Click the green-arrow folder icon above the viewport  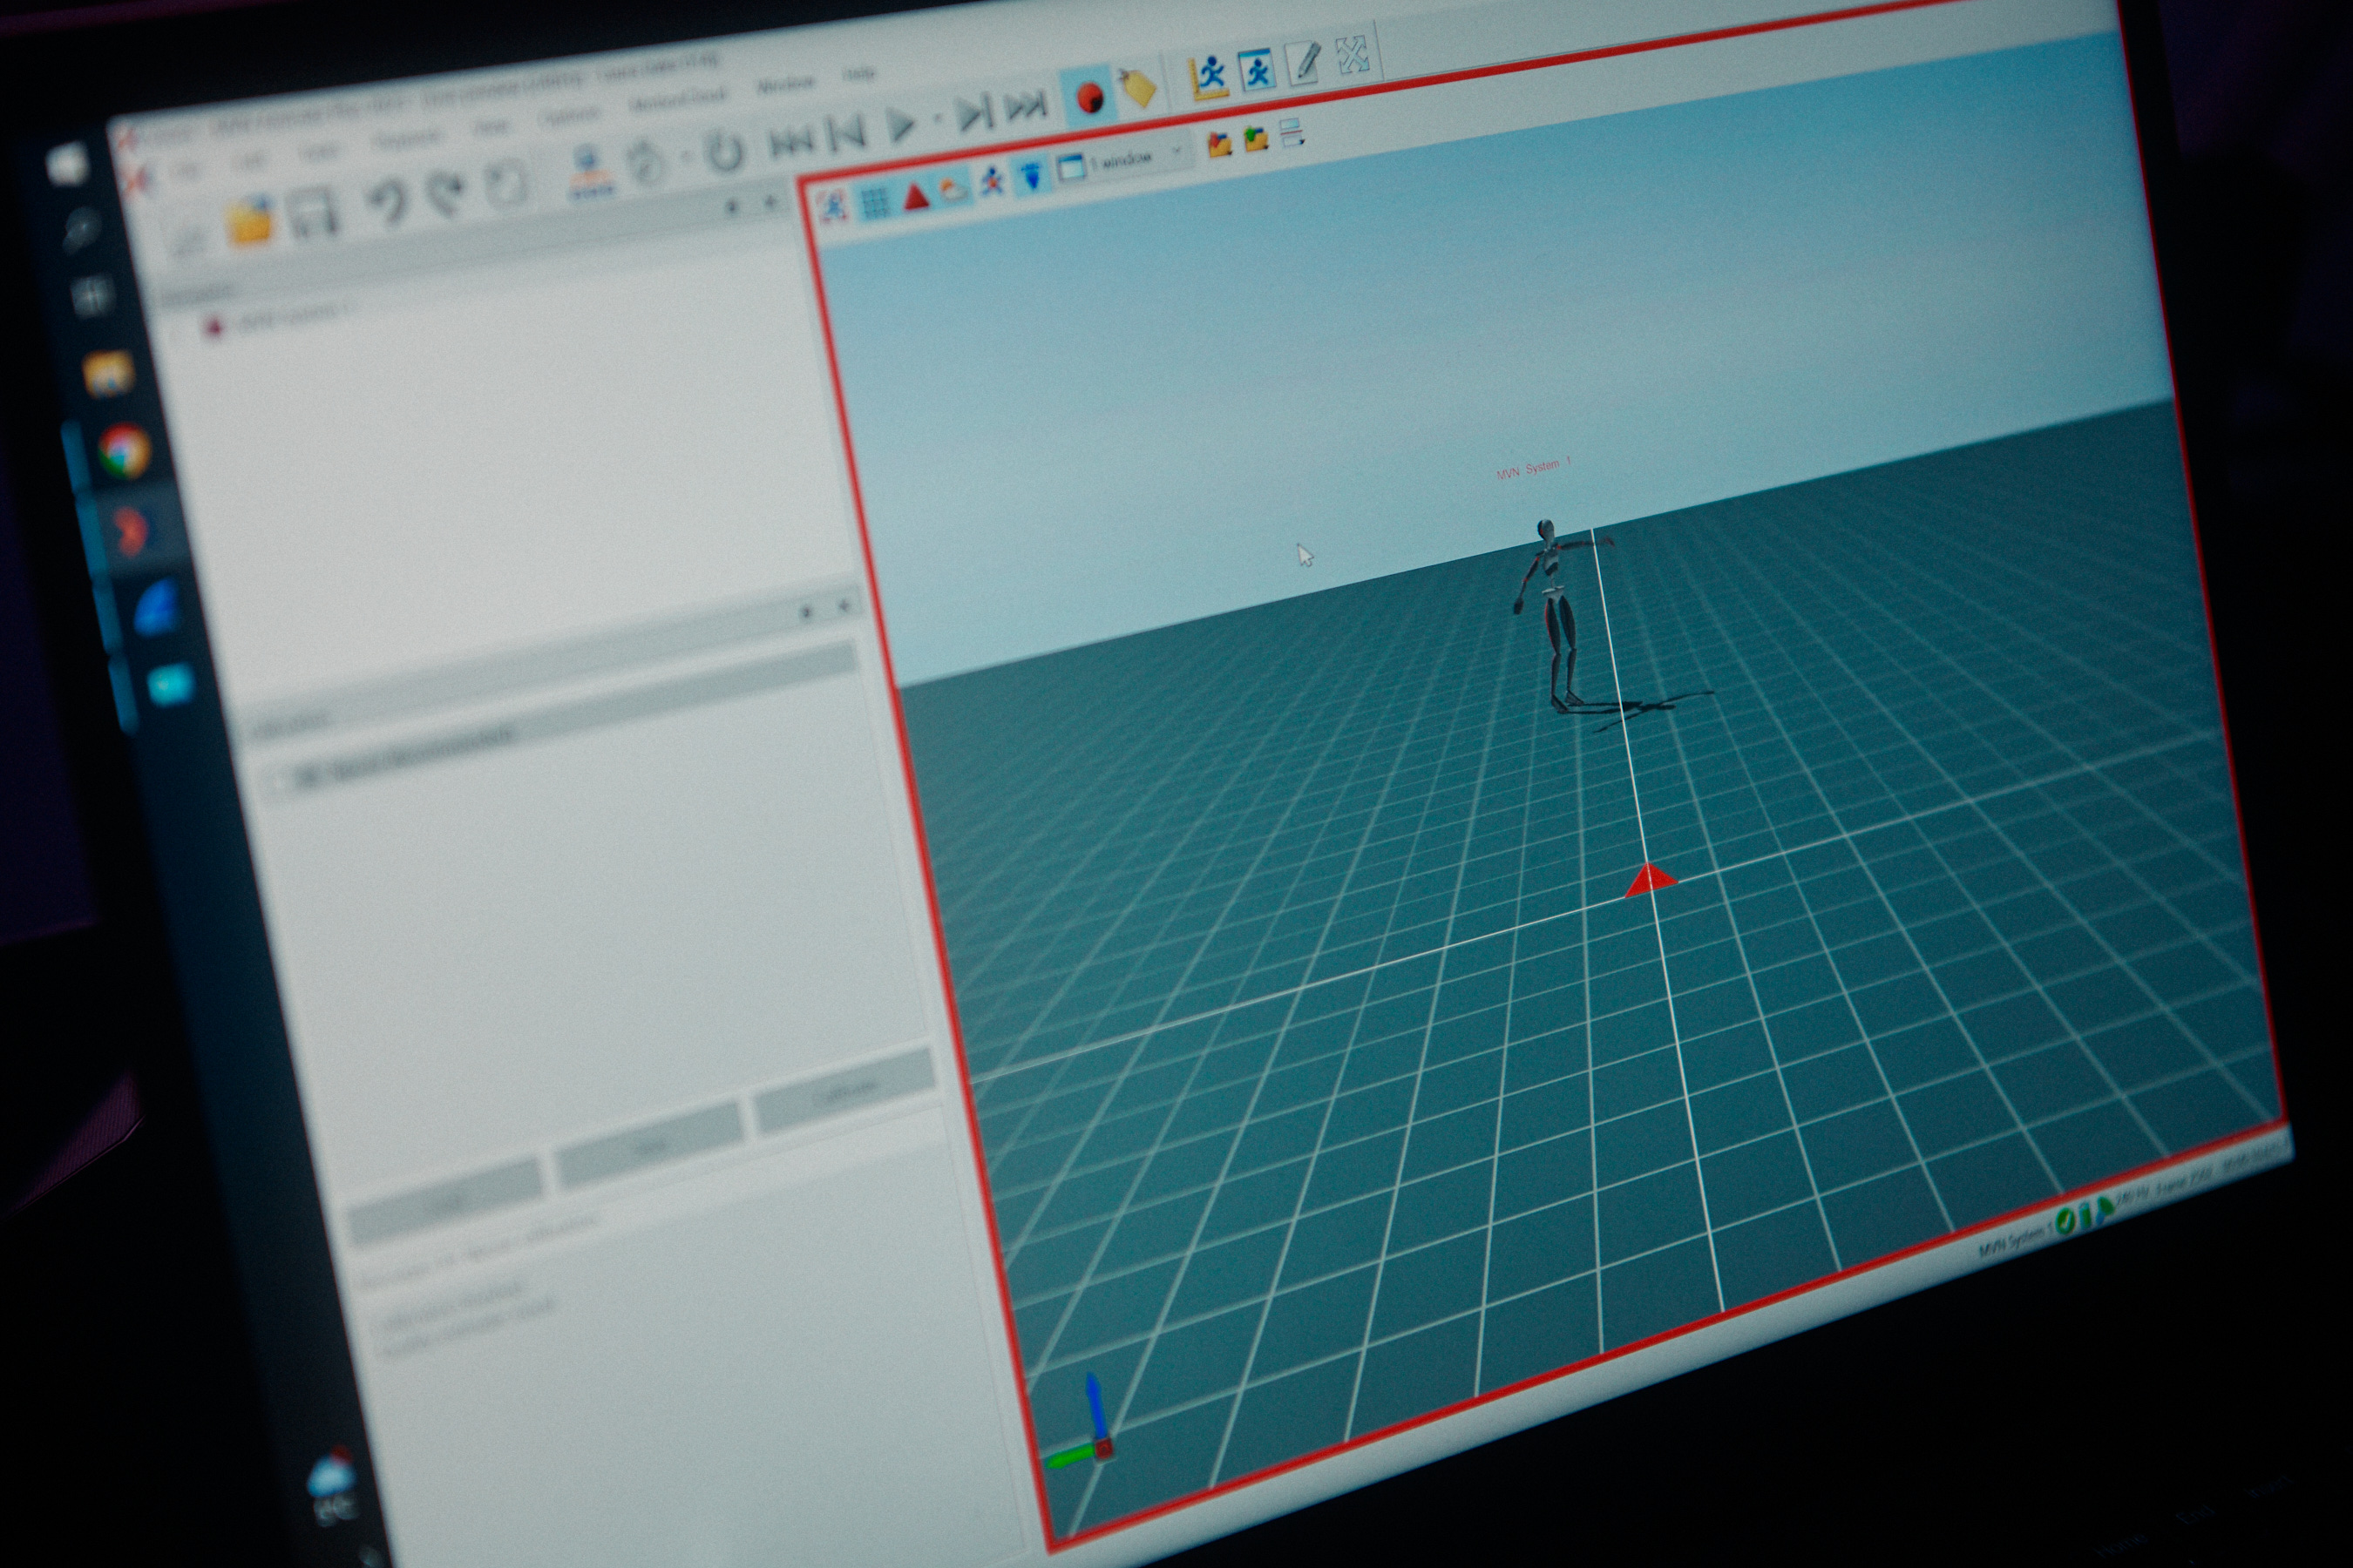click(x=1256, y=138)
